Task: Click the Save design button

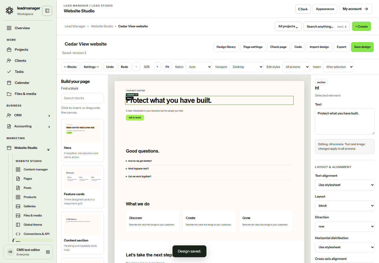Action: 362,47
